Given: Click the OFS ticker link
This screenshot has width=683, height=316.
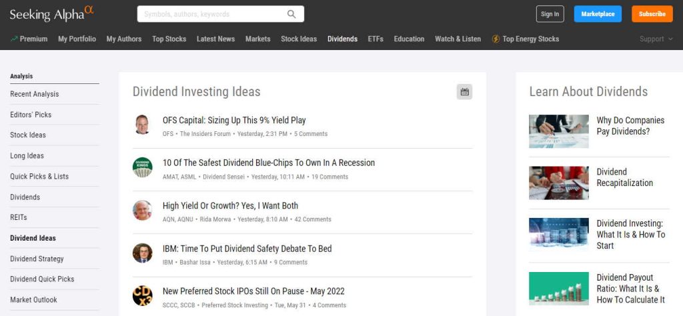Looking at the screenshot, I should [x=167, y=134].
